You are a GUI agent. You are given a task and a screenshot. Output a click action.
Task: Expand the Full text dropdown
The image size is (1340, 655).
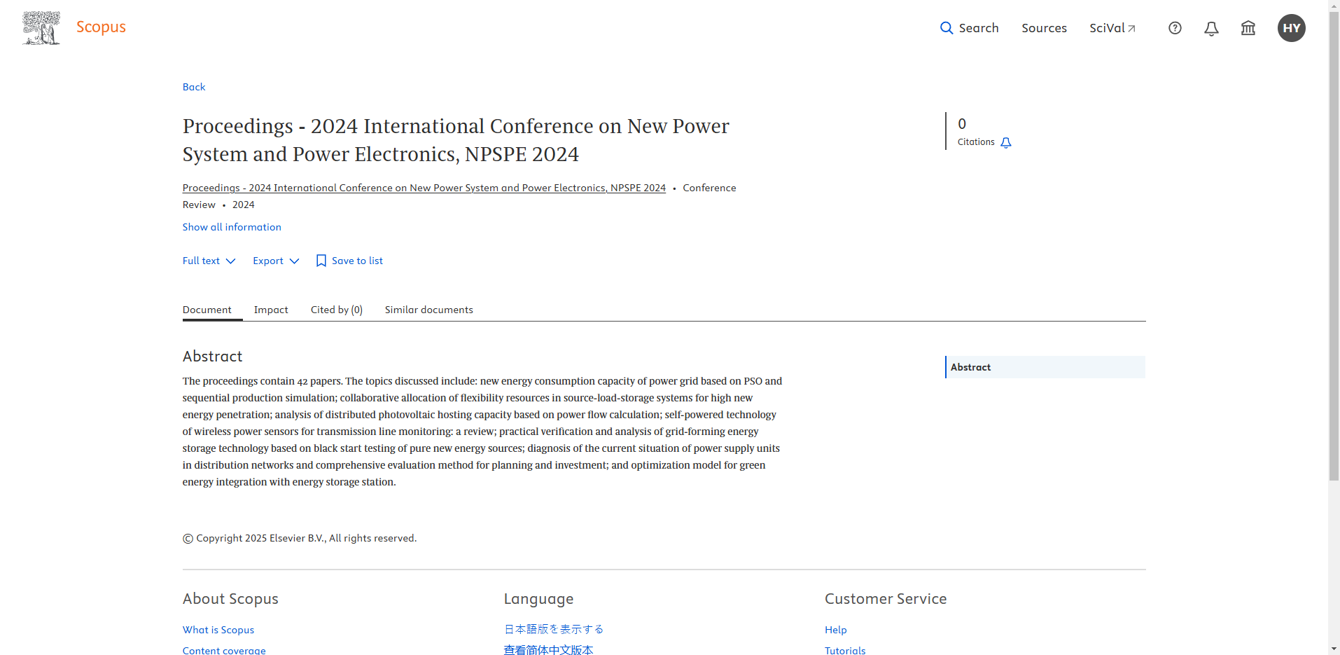(209, 261)
